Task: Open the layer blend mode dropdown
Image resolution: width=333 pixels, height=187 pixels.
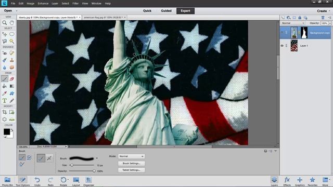Action: 293,23
